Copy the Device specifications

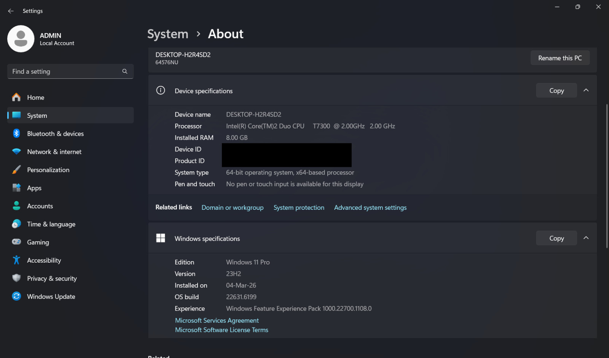(556, 90)
